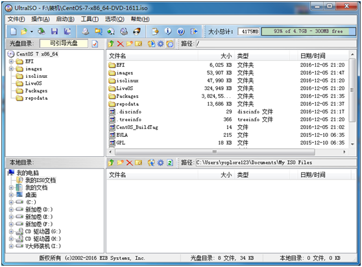
Task: Click Refresh icon in local pane toolbar
Action: (x=170, y=163)
